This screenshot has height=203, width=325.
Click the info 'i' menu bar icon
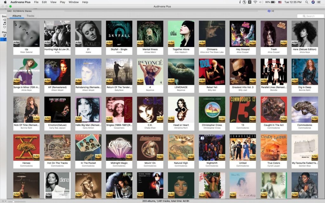coord(240,2)
